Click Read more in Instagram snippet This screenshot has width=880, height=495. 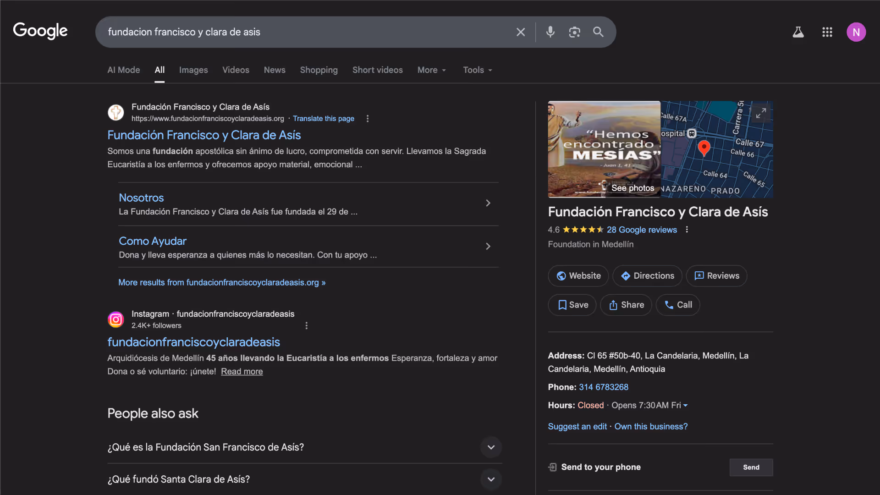coord(242,372)
